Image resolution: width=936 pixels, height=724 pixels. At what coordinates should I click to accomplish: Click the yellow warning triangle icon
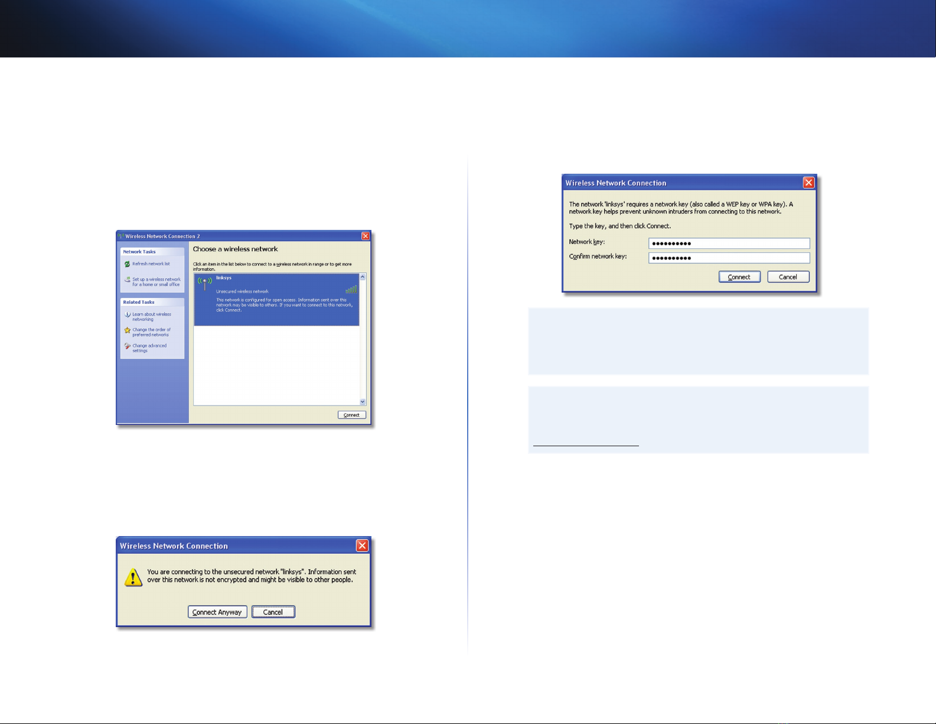[133, 577]
